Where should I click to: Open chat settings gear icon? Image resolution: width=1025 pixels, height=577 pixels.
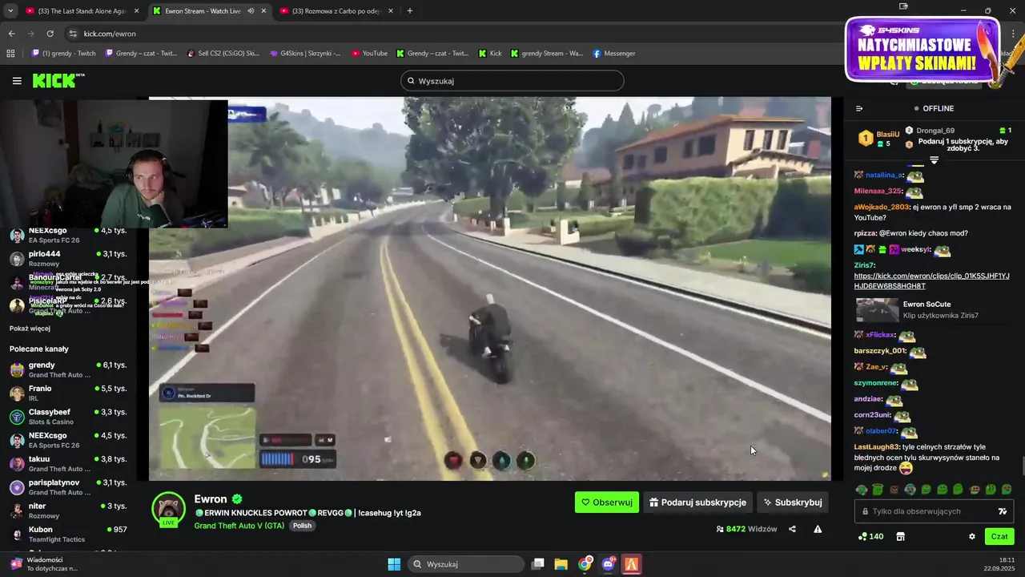coord(972,537)
